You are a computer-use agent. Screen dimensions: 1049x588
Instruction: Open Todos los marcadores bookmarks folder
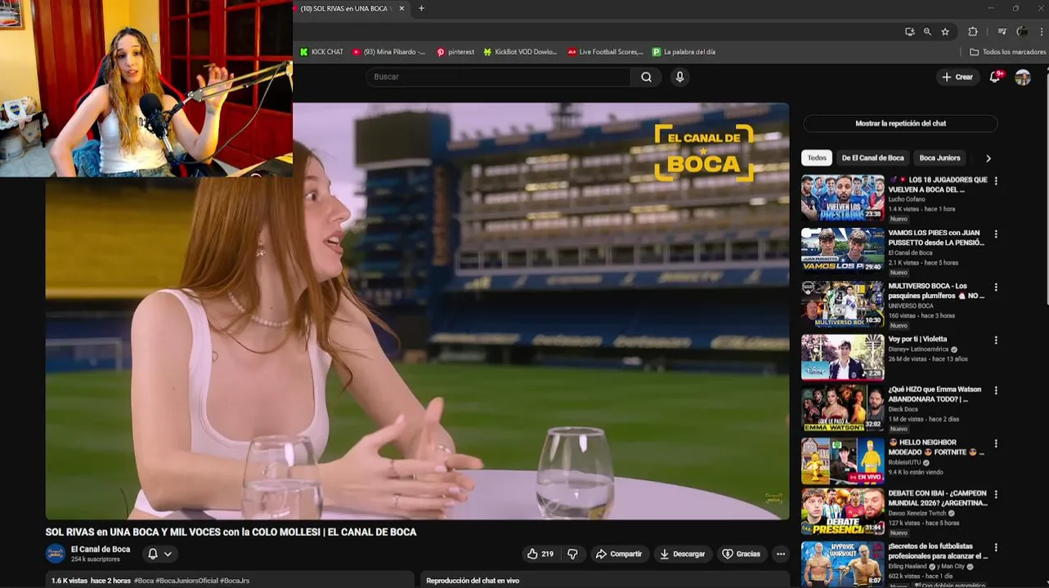[1007, 51]
